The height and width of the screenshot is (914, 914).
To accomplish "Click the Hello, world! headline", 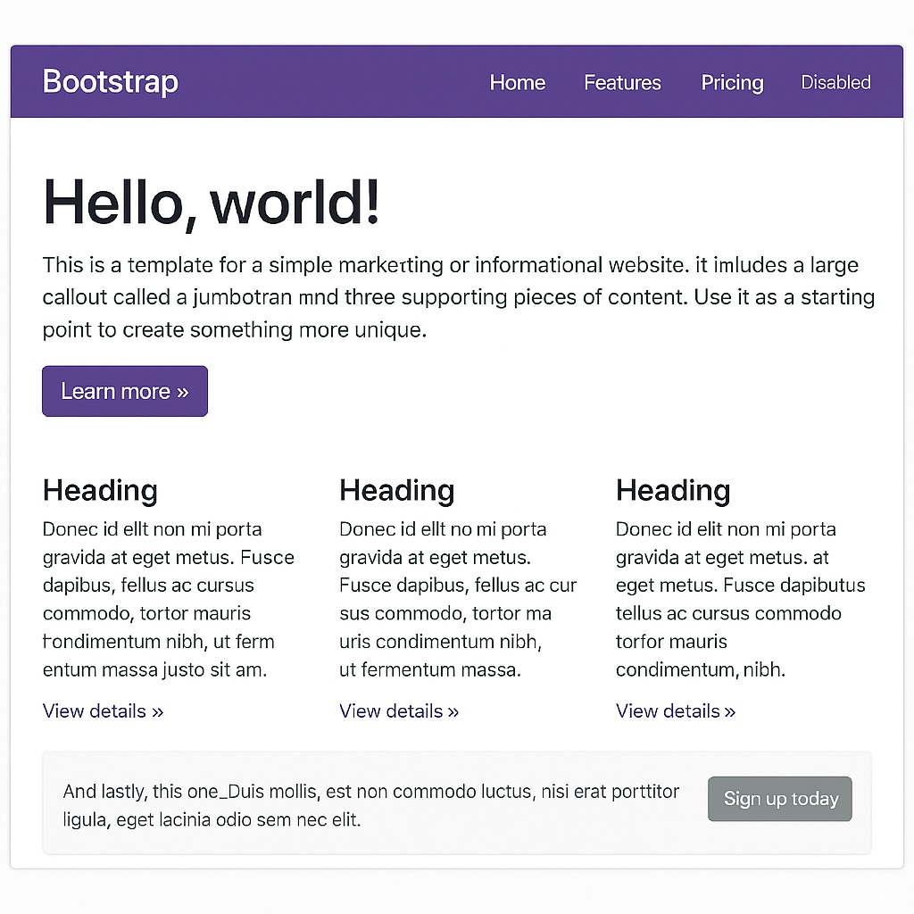I will [x=212, y=202].
